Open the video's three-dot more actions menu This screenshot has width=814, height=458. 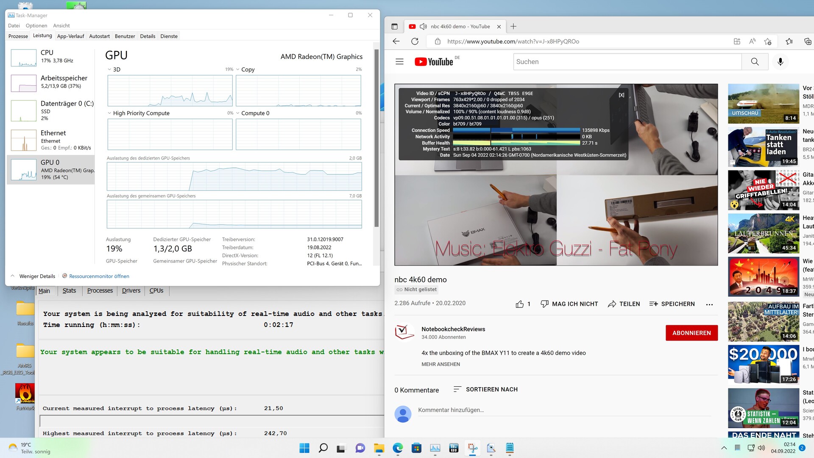709,304
